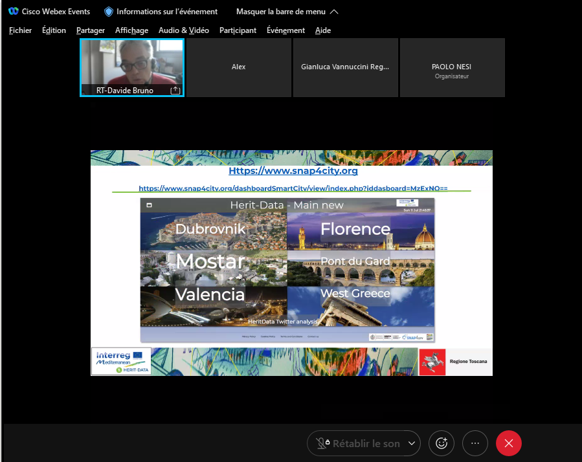This screenshot has height=462, width=582.
Task: Click the Rétablir le son button
Action: pos(364,443)
